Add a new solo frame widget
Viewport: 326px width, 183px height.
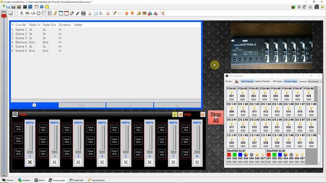[x=67, y=13]
